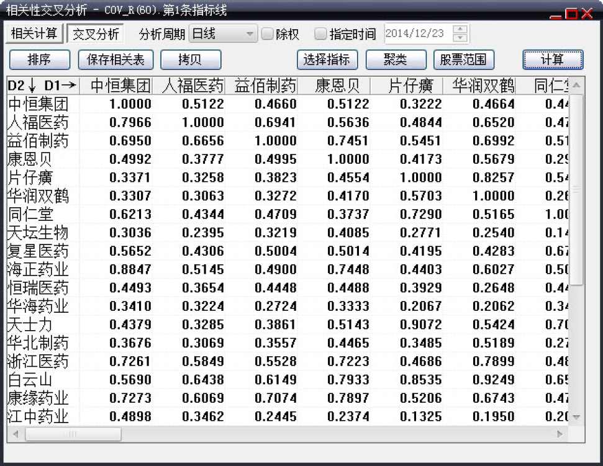Click the date field 2014/12/23
This screenshot has width=603, height=466.
click(419, 34)
